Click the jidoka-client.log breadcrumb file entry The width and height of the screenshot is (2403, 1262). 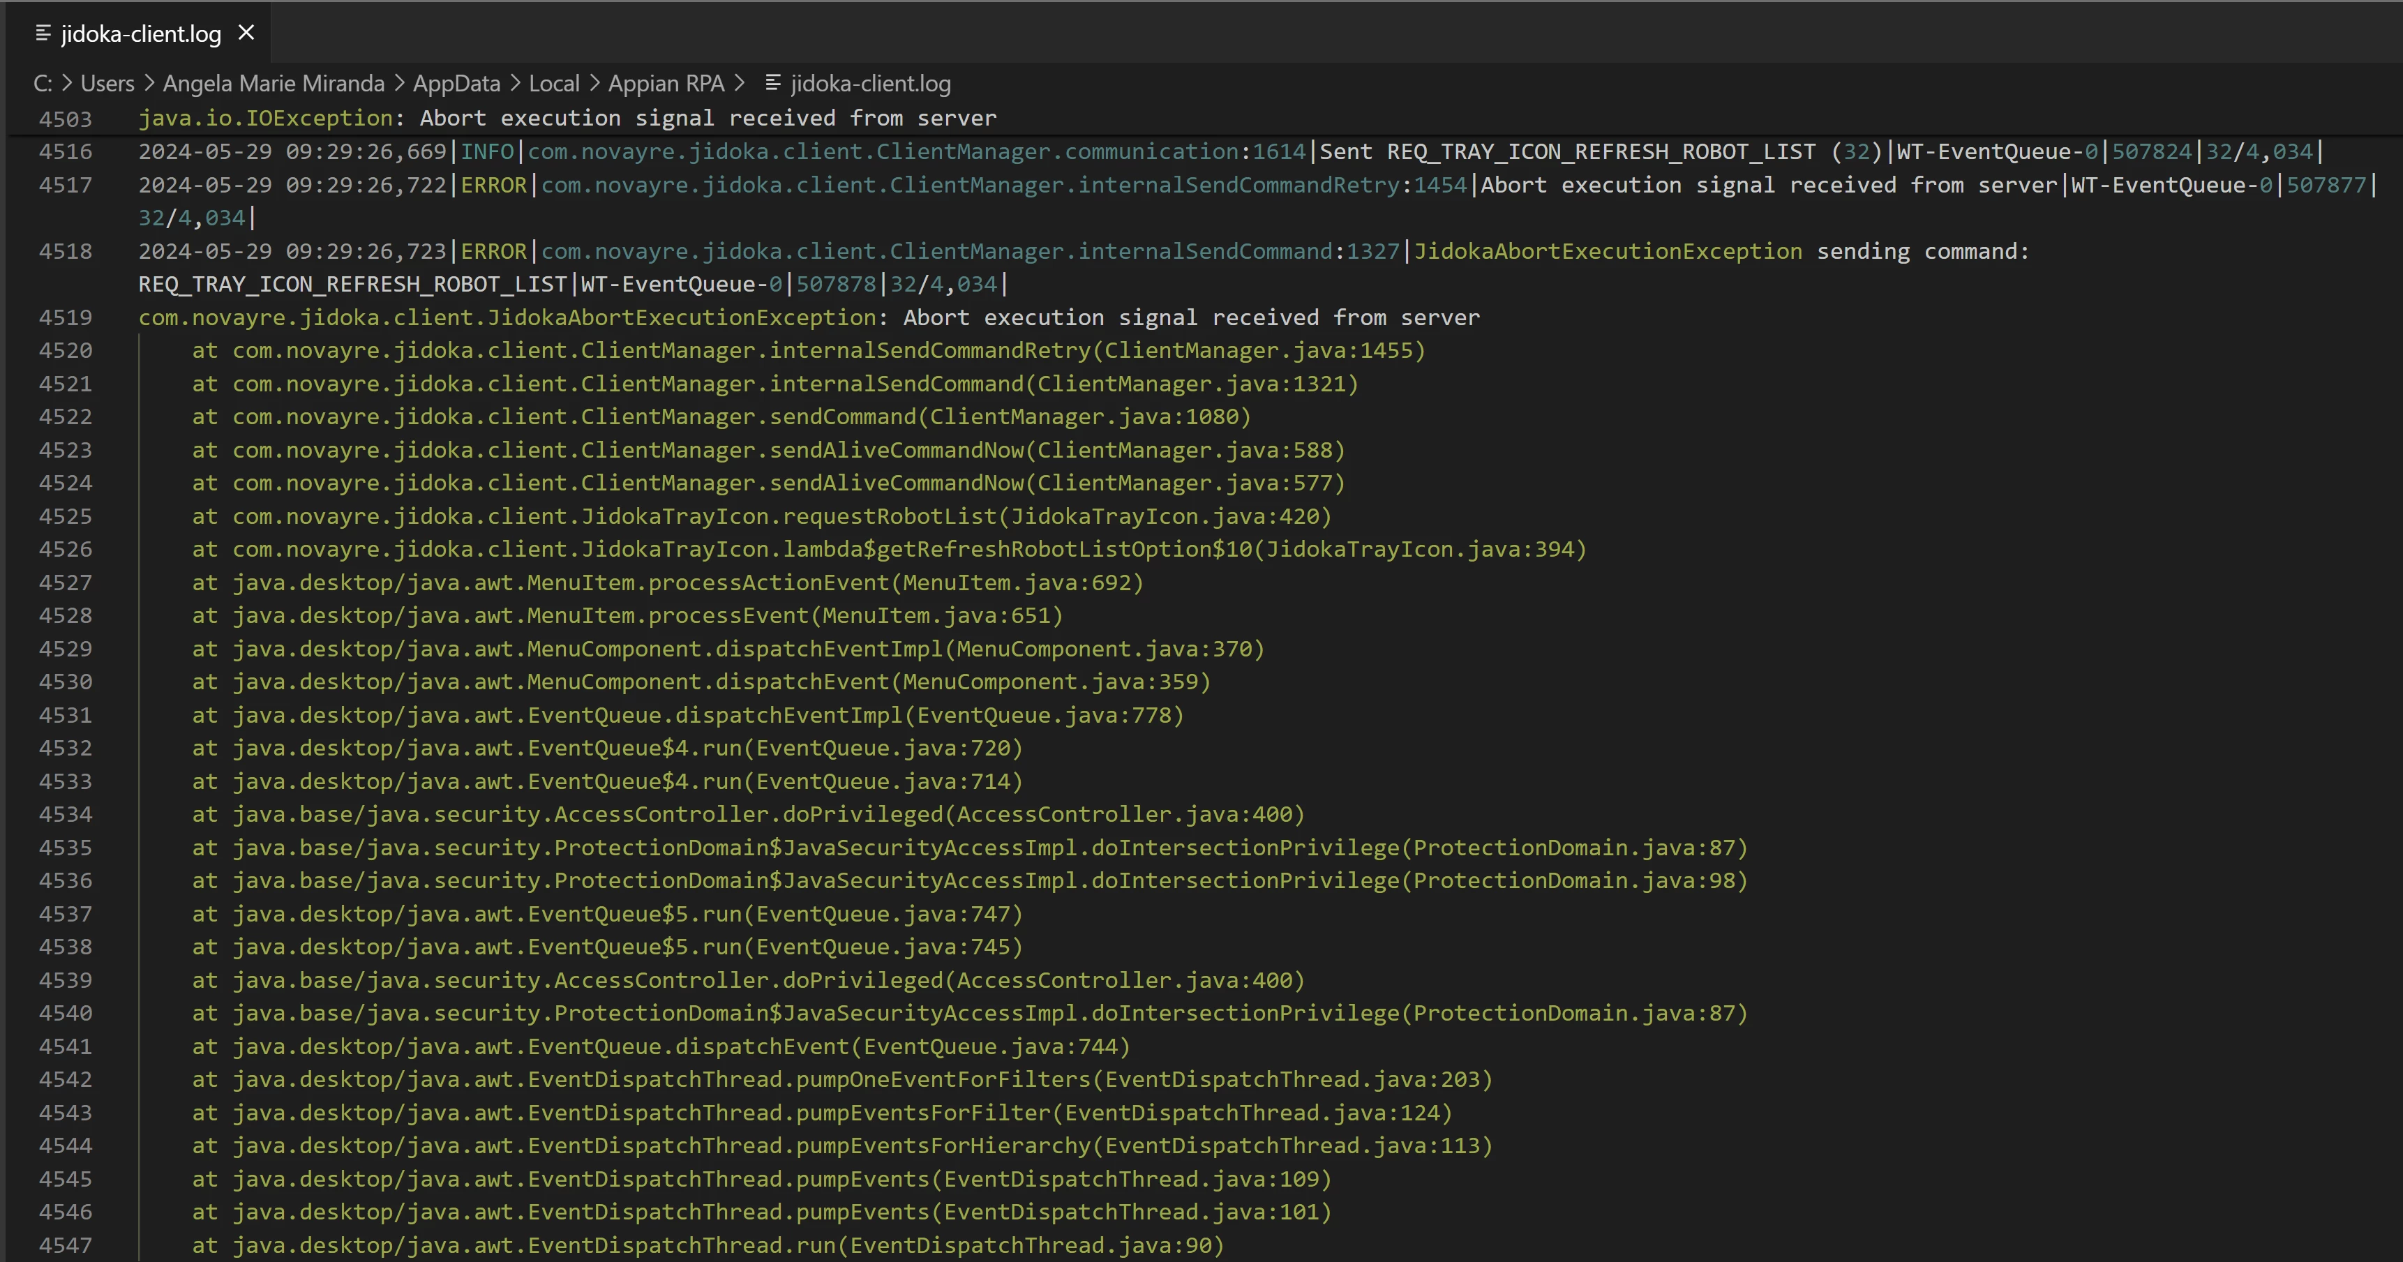[x=870, y=84]
